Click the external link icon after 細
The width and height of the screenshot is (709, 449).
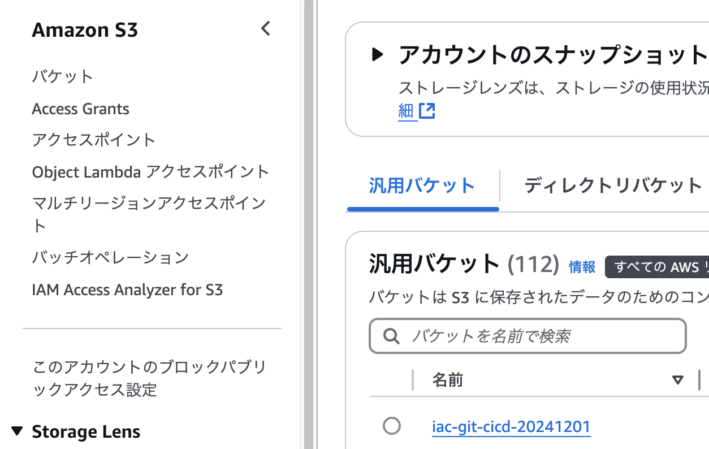click(x=427, y=111)
